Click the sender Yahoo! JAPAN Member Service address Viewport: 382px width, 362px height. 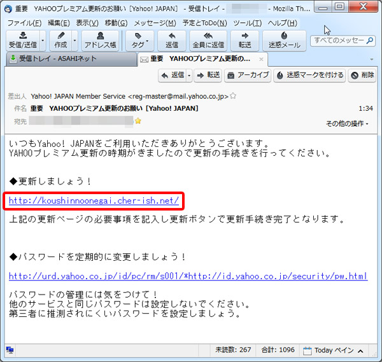click(x=130, y=97)
